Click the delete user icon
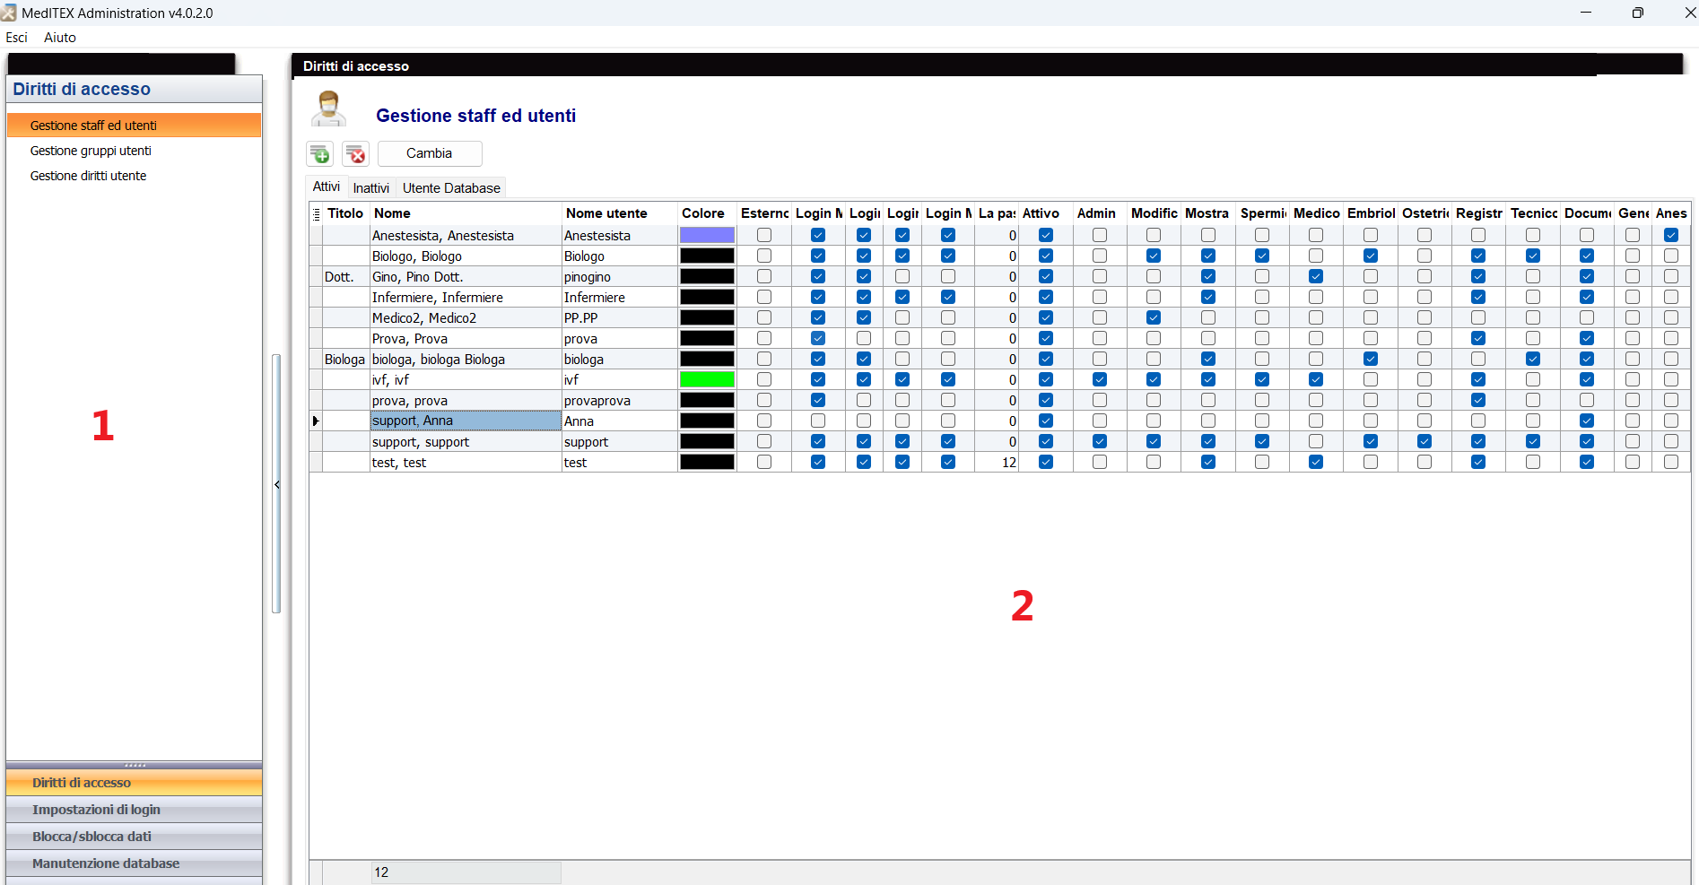 (356, 154)
